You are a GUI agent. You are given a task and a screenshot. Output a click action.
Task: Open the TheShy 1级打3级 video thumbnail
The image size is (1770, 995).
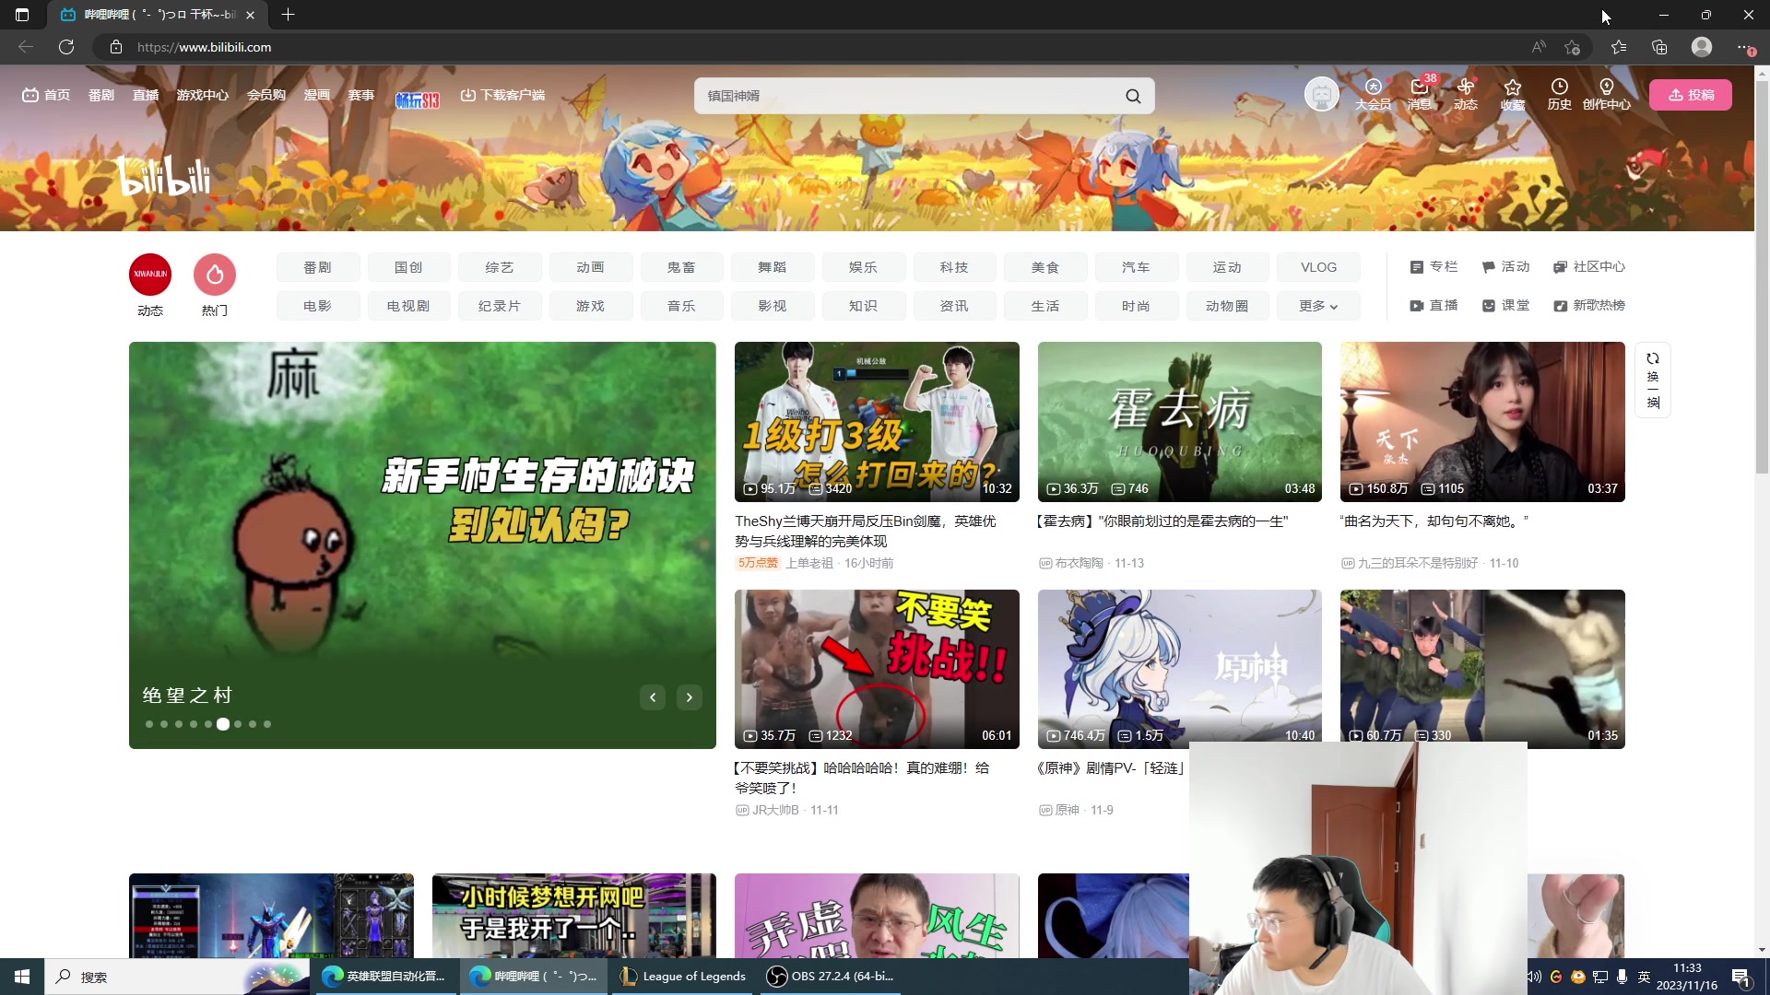877,422
